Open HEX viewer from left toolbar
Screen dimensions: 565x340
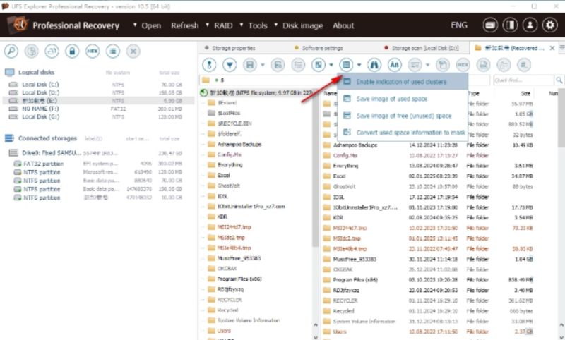93,51
